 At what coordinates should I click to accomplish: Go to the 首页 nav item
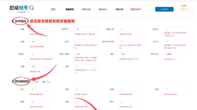pyautogui.click(x=53, y=9)
